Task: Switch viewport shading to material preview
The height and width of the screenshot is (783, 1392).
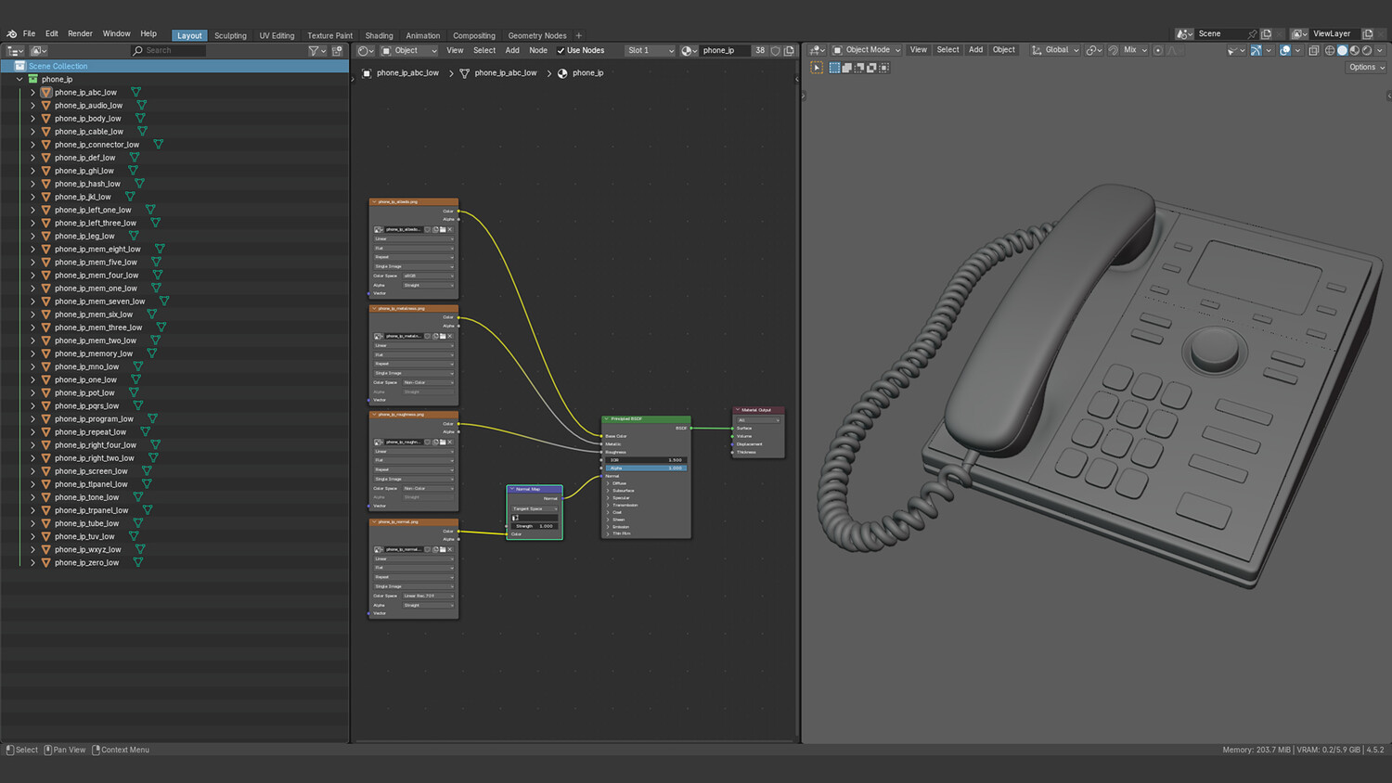Action: 1355,50
